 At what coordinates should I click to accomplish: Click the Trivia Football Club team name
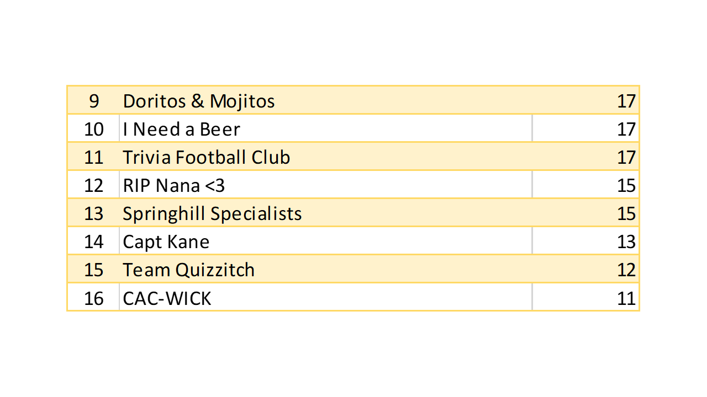207,157
